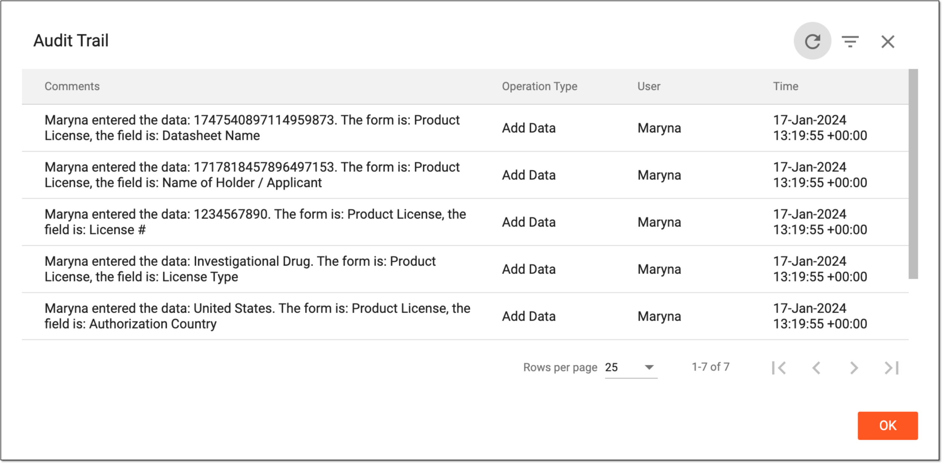Click the Time column header
This screenshot has width=942, height=463.
coord(786,86)
